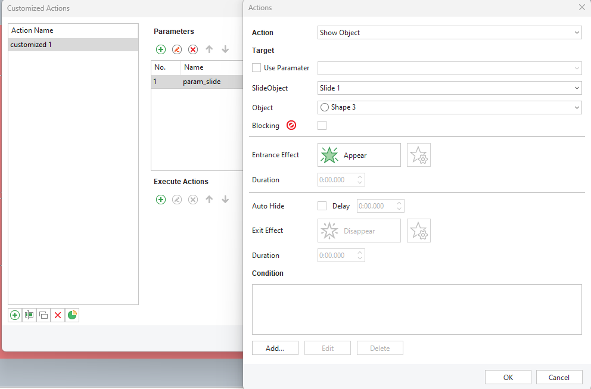
Task: Click up arrow under Execute Actions
Action: 209,200
